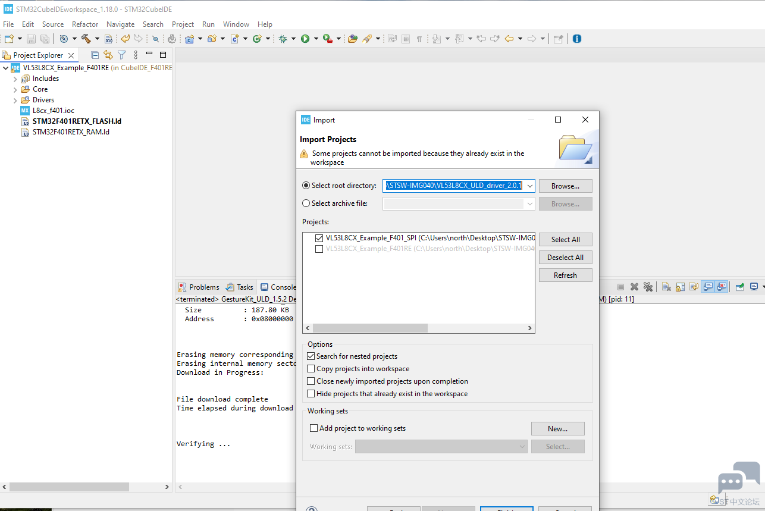Click the Deselect All button

(565, 258)
